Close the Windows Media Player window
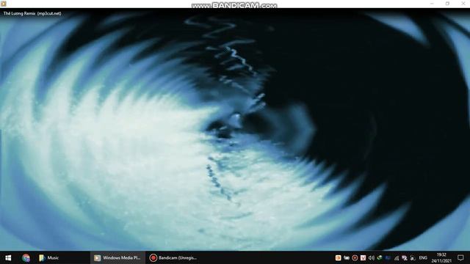 tap(463, 4)
